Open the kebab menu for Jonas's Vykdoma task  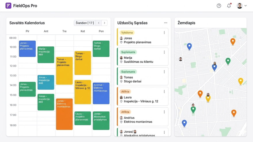(164, 33)
